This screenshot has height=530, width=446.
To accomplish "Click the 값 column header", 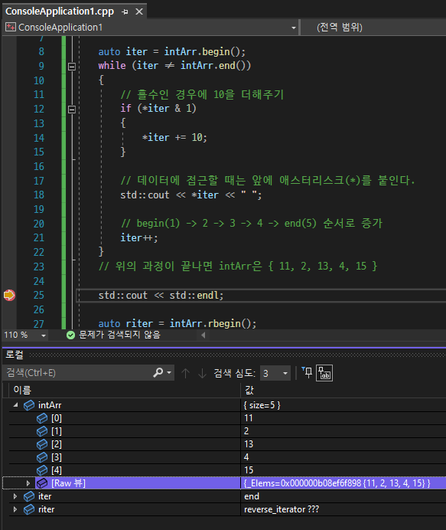I will pyautogui.click(x=249, y=390).
